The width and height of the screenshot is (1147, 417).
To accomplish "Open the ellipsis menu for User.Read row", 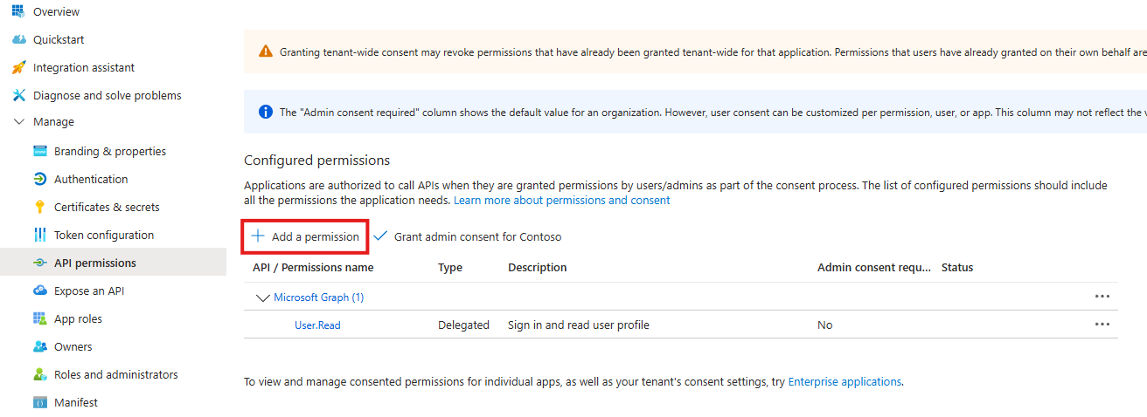I will pyautogui.click(x=1102, y=325).
